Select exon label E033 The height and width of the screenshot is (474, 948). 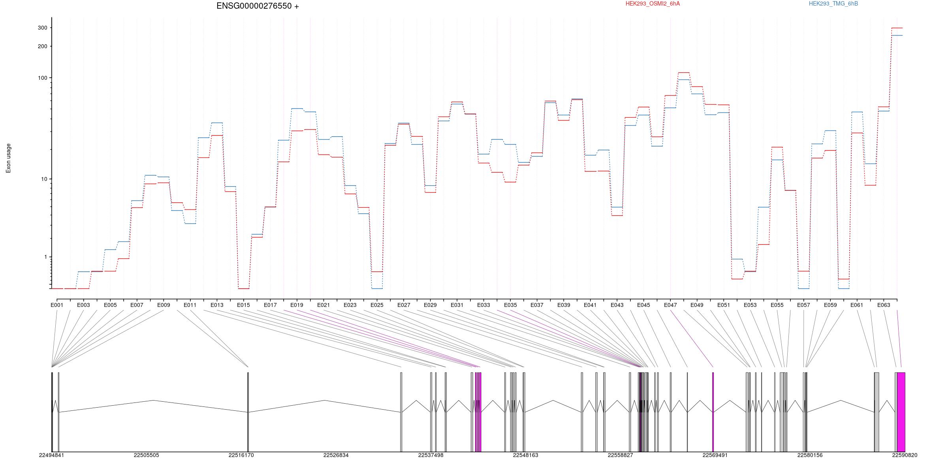coord(483,305)
